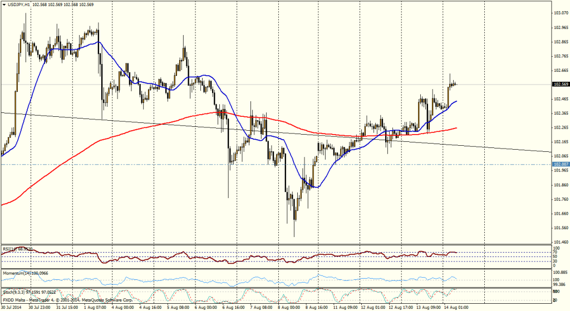Click the current price tag 102.569
The image size is (570, 311).
tap(560, 85)
